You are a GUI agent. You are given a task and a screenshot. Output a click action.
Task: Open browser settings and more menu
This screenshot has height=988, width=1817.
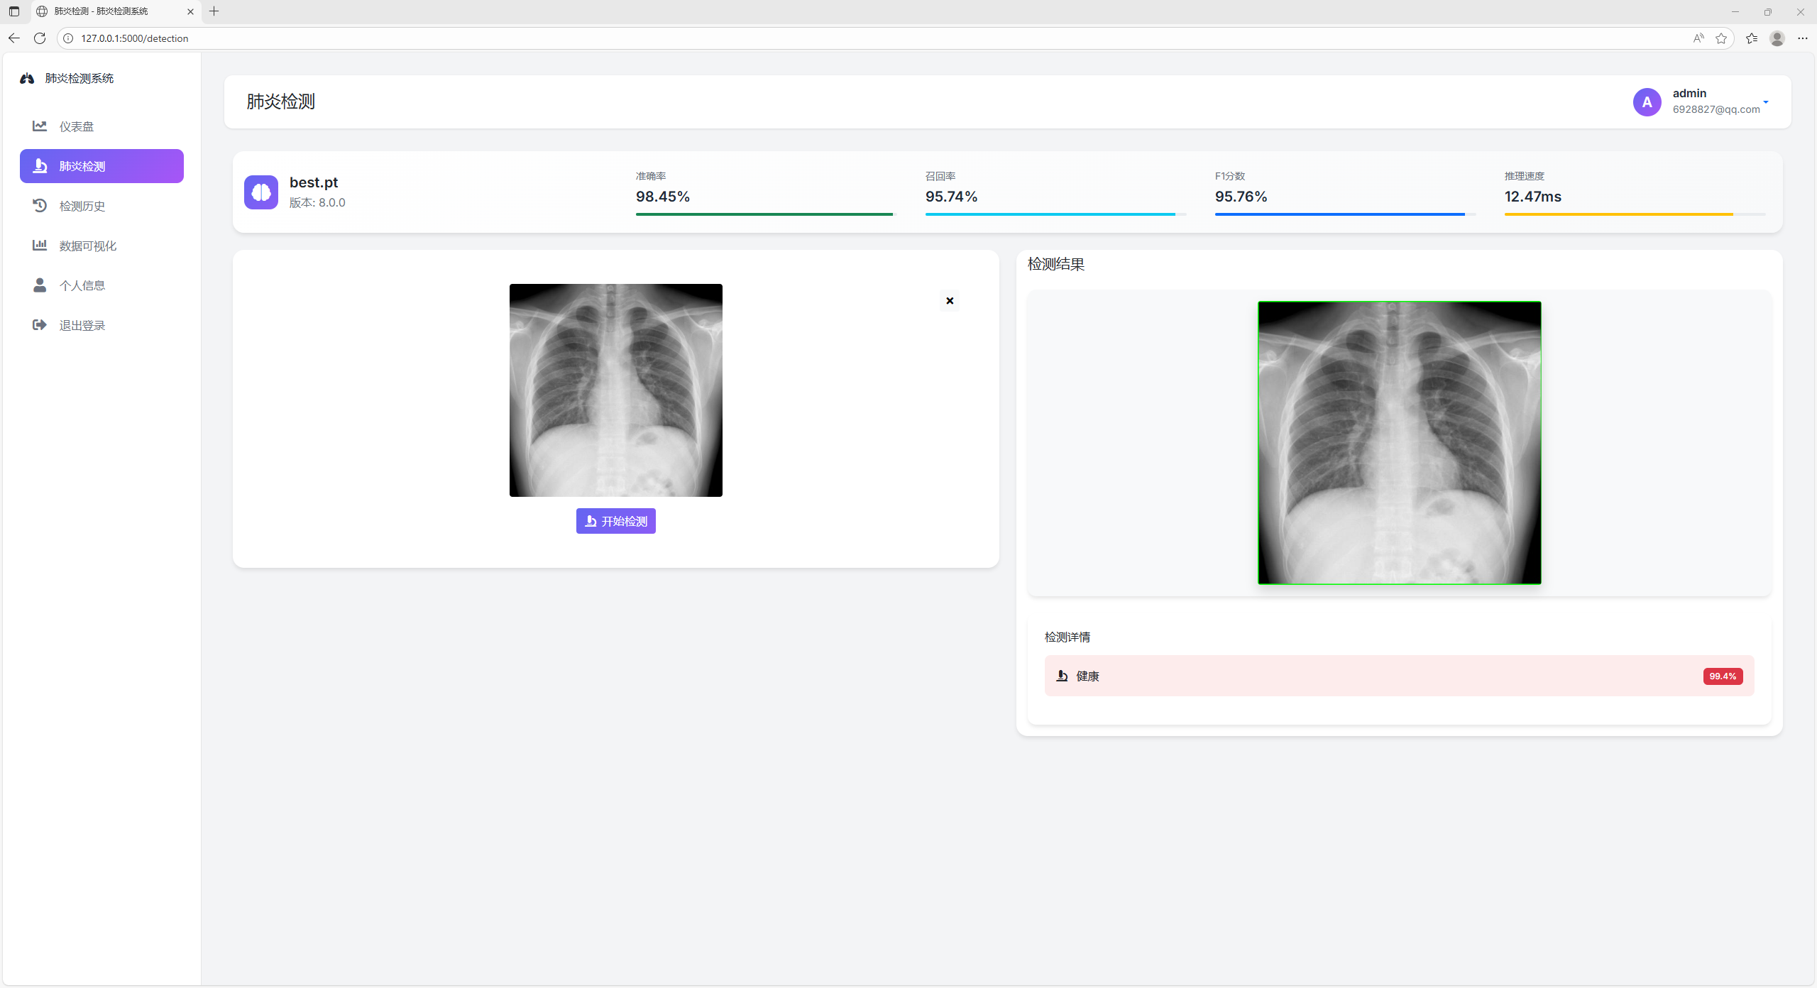[1803, 38]
